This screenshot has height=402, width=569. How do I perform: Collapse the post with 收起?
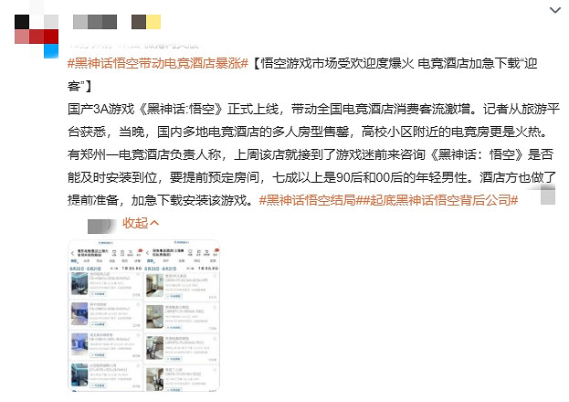point(135,223)
